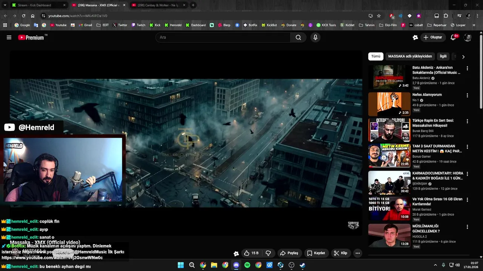483x271 pixels.
Task: Open the KICK Tools bookmark
Action: [x=326, y=25]
